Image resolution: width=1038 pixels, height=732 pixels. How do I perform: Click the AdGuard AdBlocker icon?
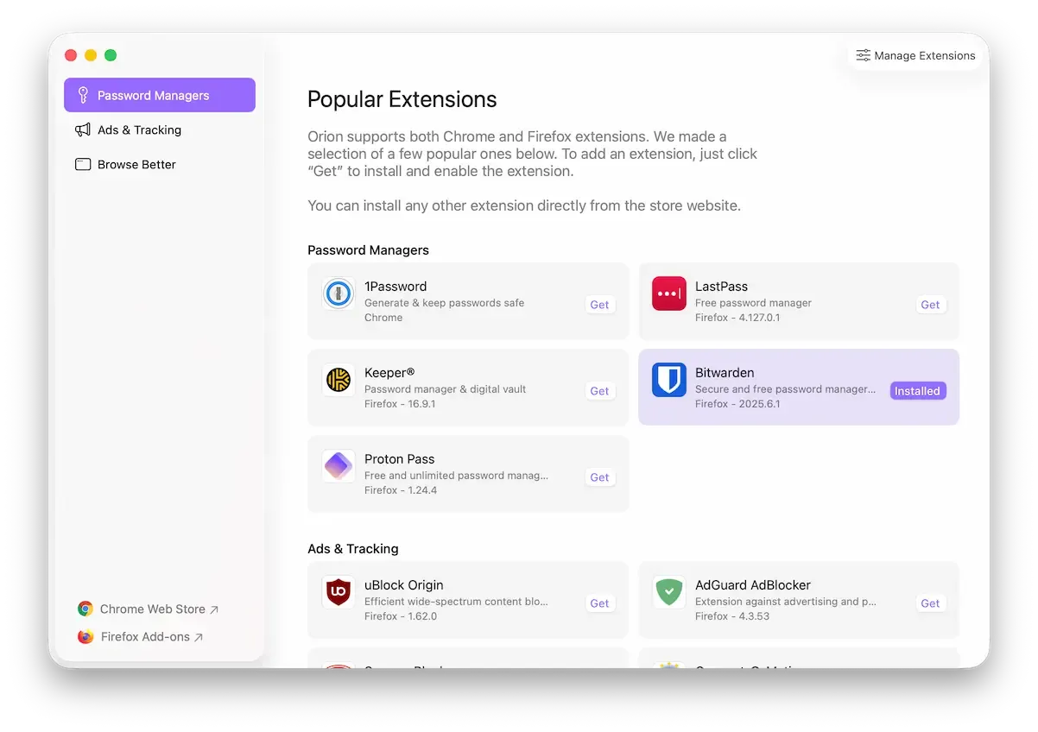(668, 592)
